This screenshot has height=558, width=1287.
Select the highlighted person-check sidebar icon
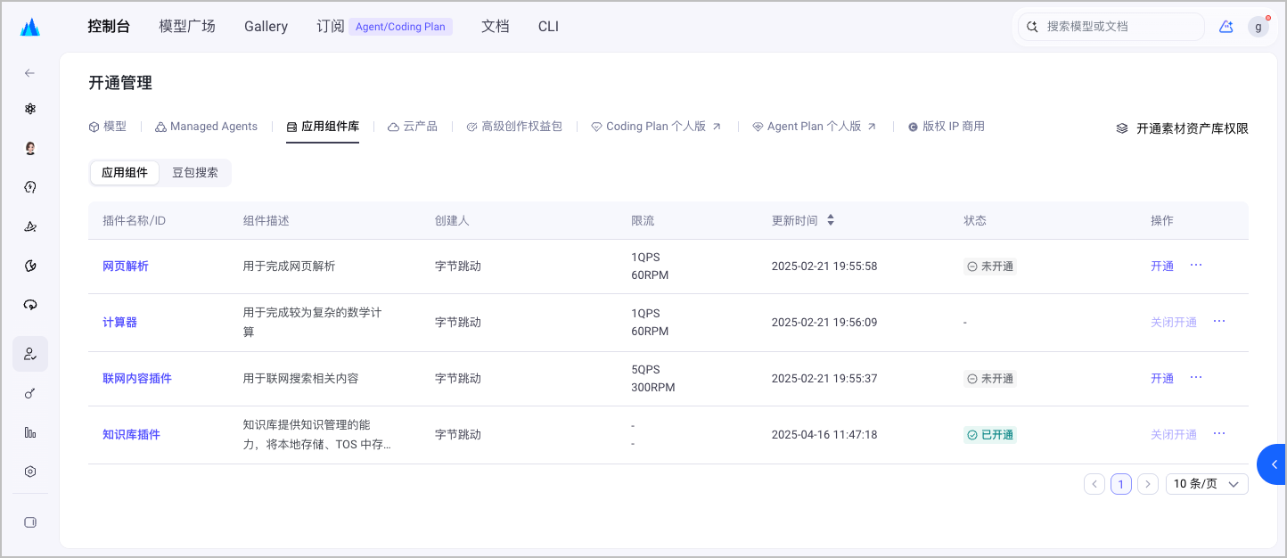[30, 354]
